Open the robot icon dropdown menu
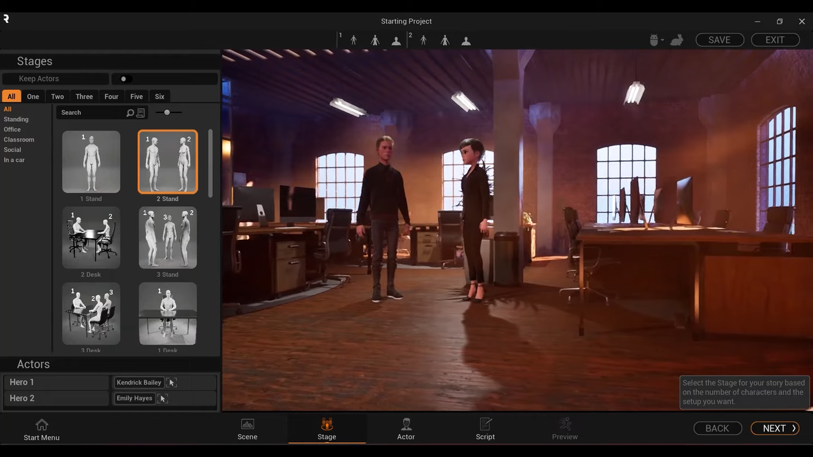 657,40
